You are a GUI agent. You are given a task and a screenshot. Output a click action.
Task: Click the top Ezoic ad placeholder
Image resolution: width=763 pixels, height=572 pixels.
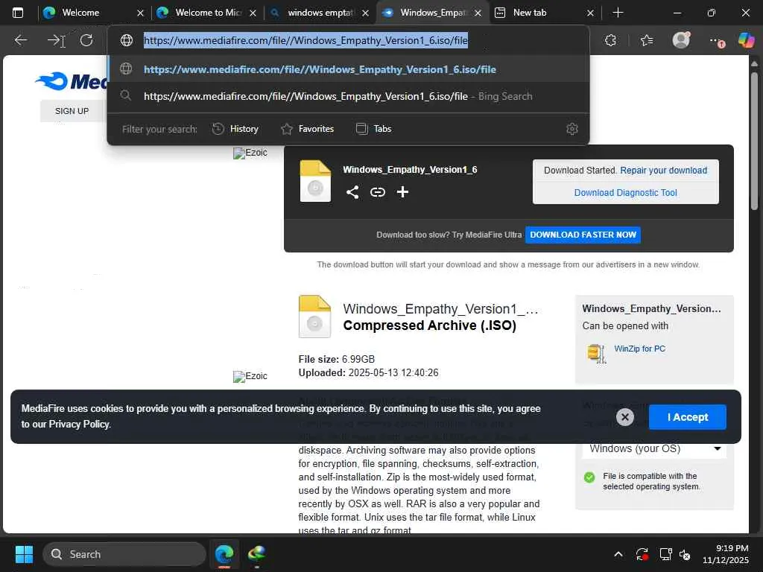click(250, 153)
